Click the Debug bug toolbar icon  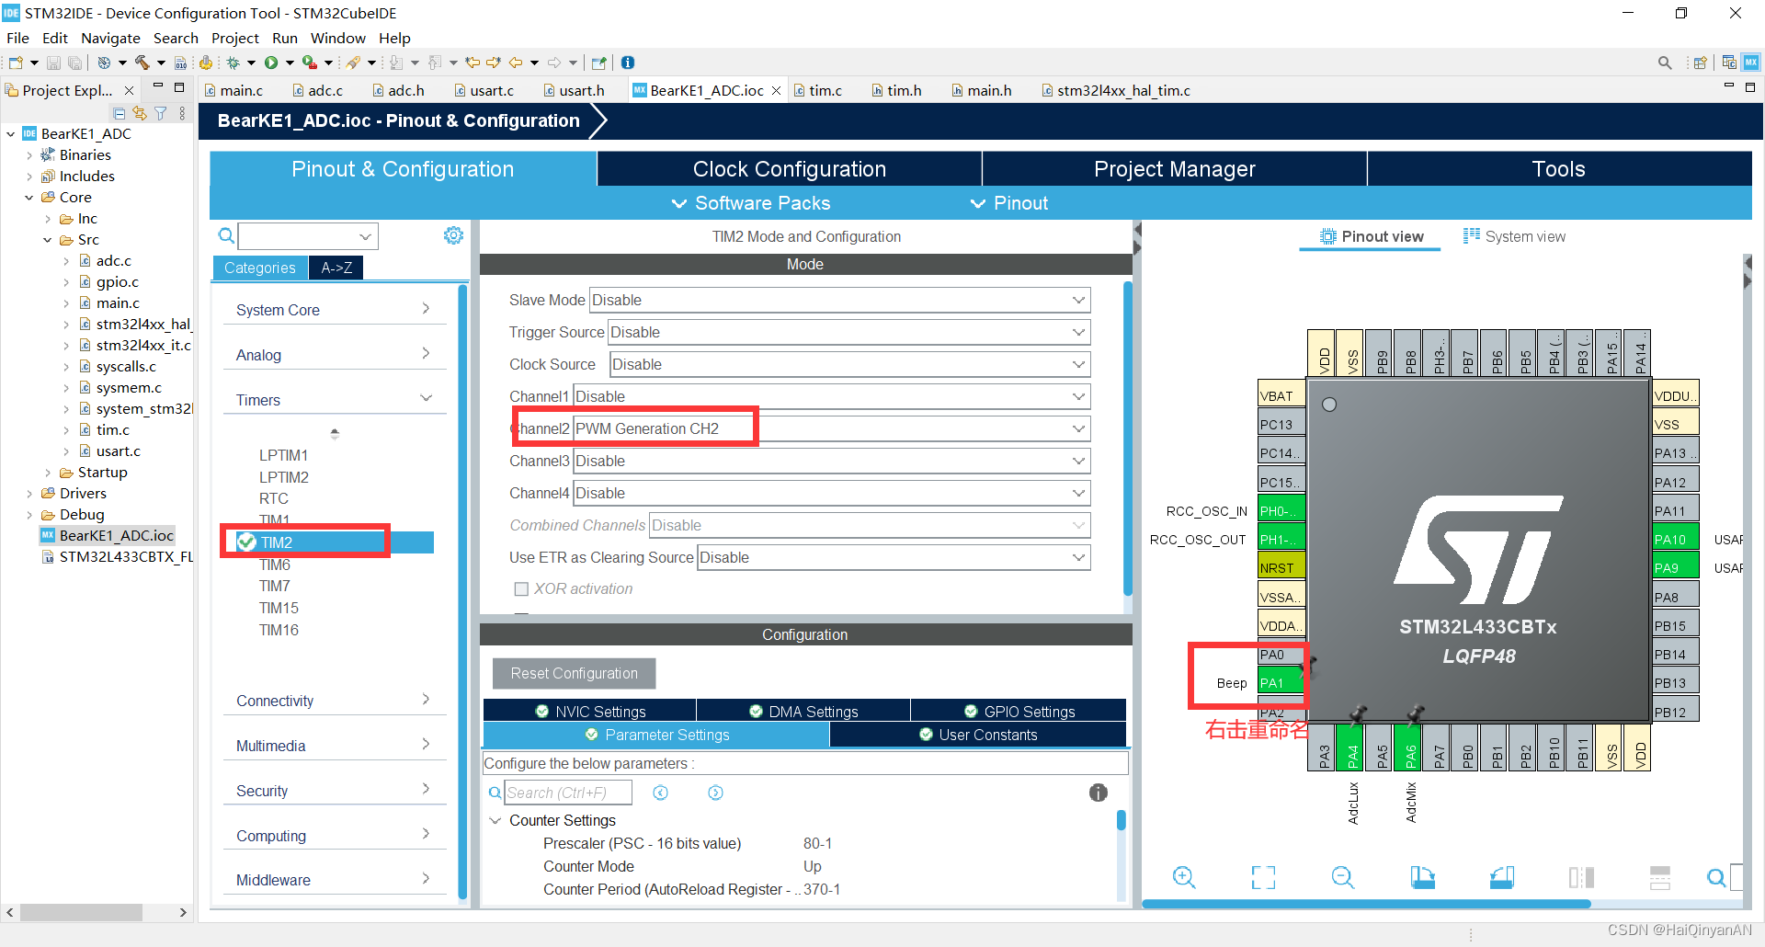coord(233,63)
